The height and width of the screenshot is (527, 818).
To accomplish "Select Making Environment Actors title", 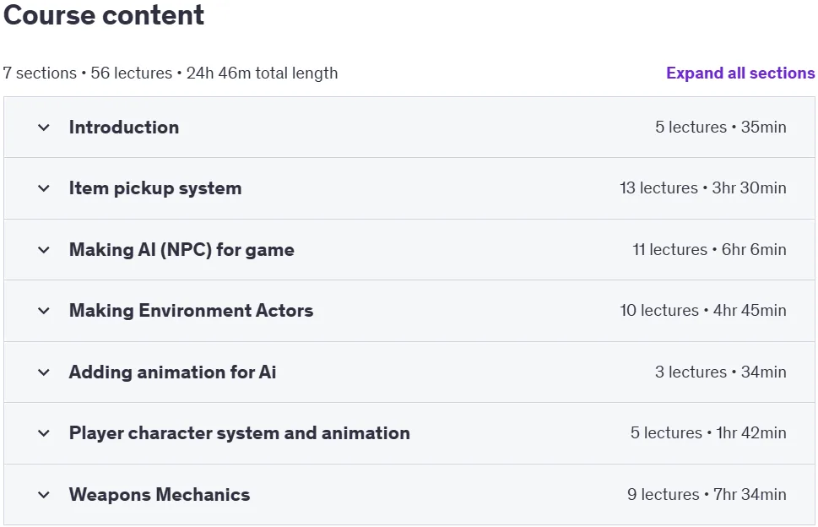I will click(192, 311).
